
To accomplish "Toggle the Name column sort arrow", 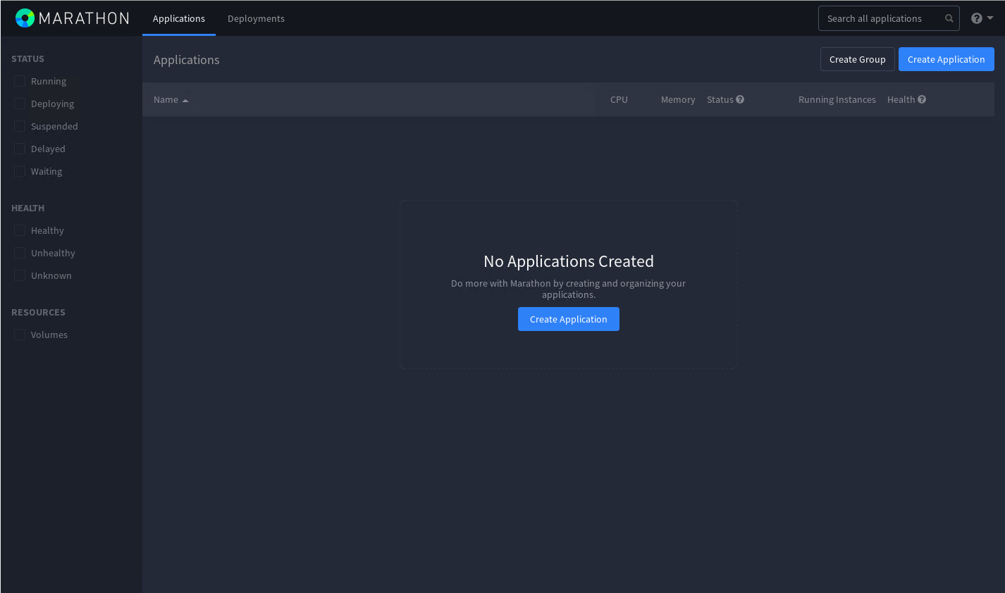I will click(185, 101).
